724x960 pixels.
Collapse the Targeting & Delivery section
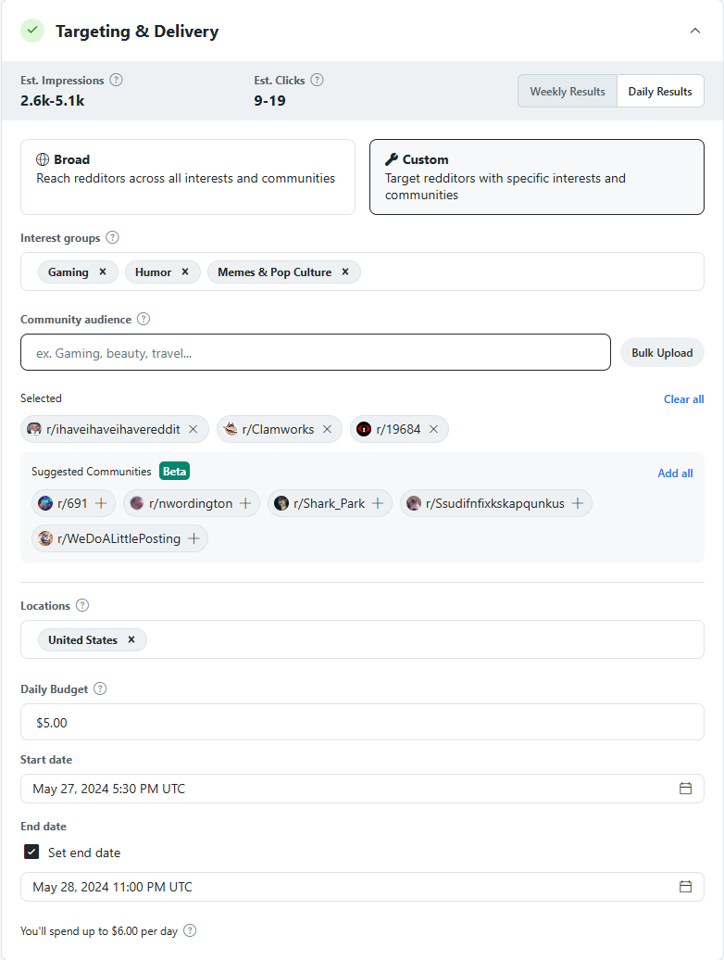click(695, 31)
